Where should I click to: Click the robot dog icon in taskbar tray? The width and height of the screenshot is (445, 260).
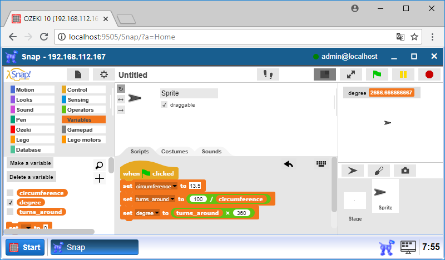pos(387,247)
